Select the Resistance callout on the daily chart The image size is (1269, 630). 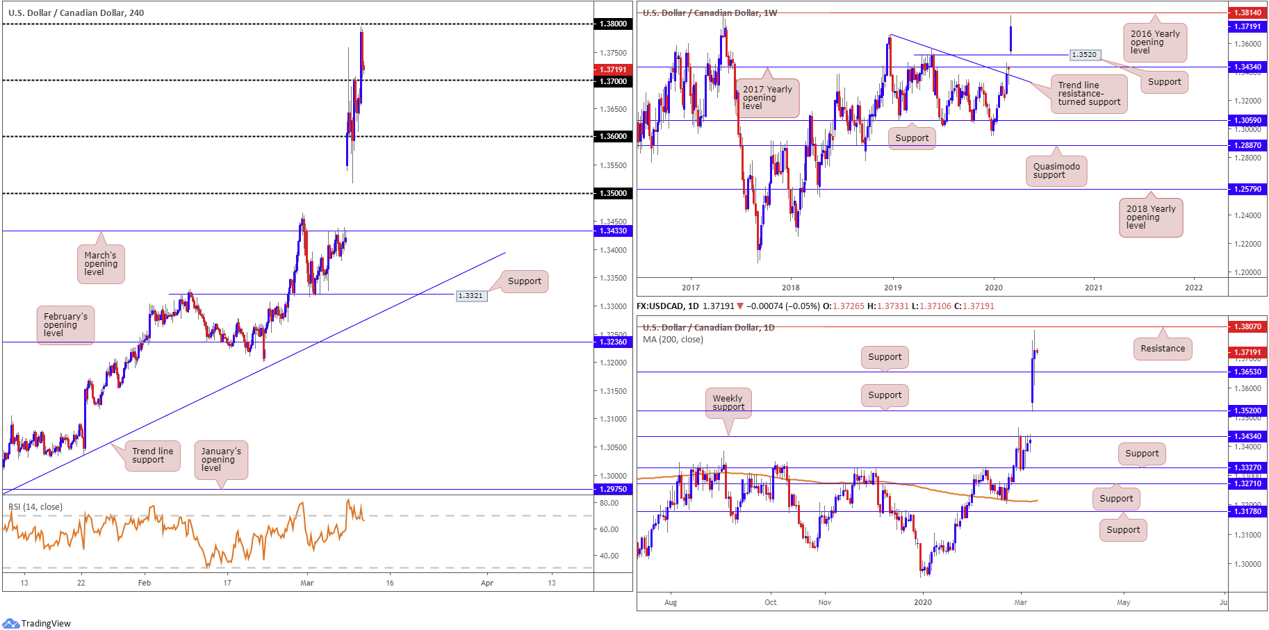click(1163, 349)
